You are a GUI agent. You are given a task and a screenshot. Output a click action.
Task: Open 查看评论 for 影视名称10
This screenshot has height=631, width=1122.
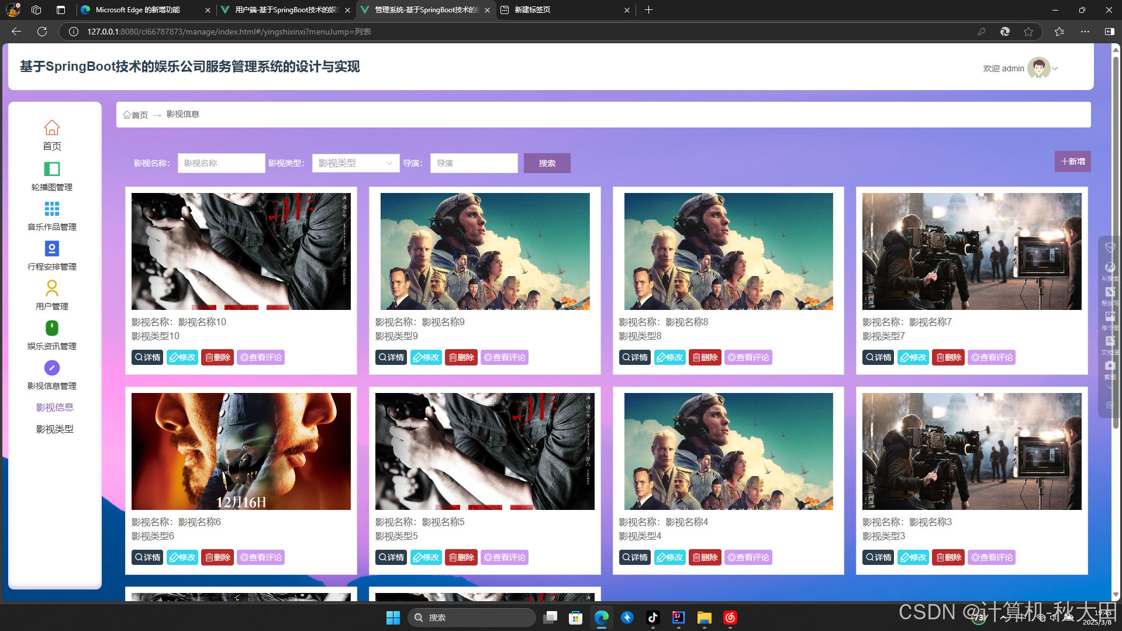(x=261, y=357)
